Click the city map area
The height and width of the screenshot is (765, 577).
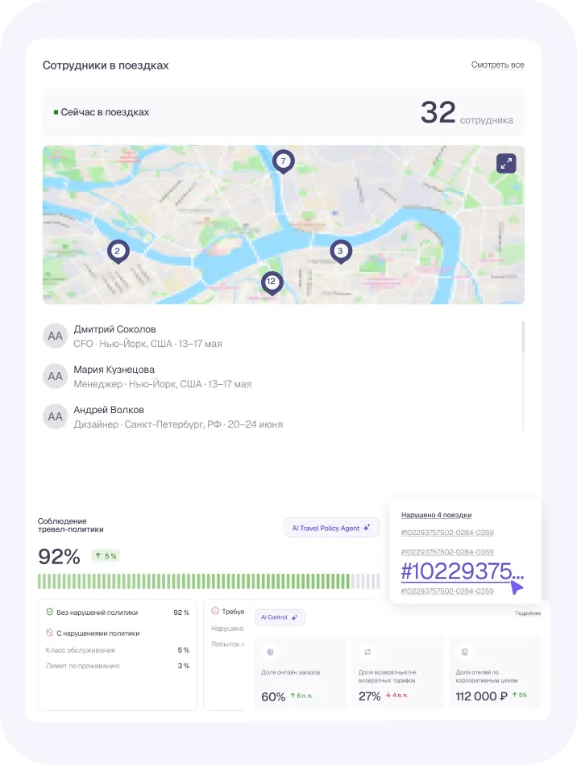[x=284, y=225]
